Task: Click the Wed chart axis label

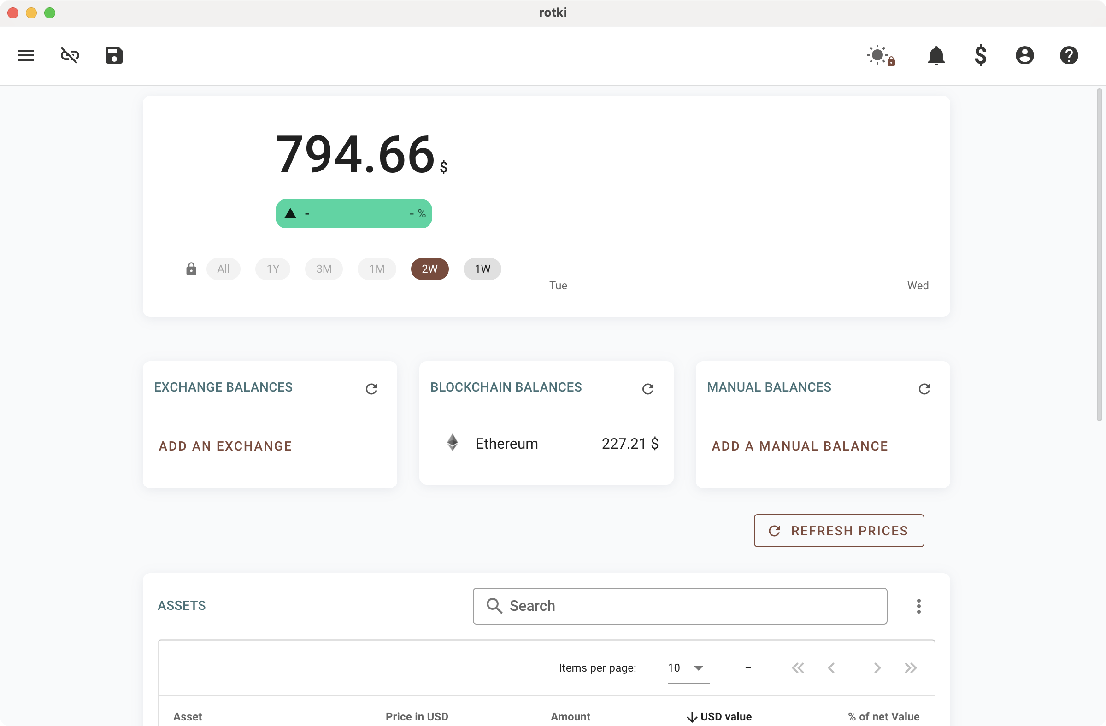Action: point(918,285)
